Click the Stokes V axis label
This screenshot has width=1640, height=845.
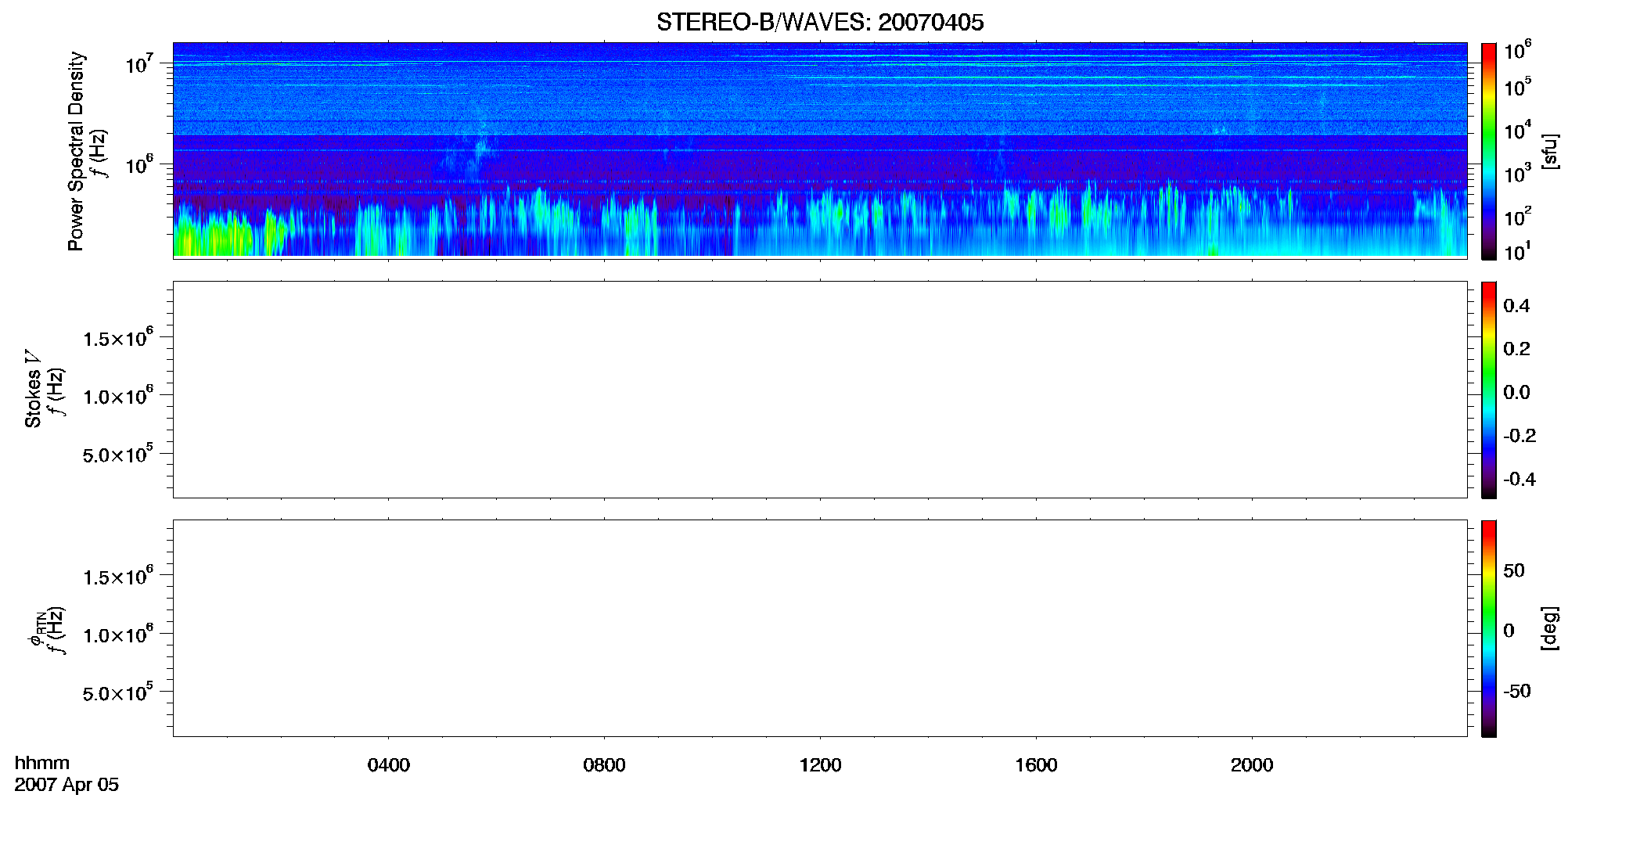pyautogui.click(x=33, y=389)
